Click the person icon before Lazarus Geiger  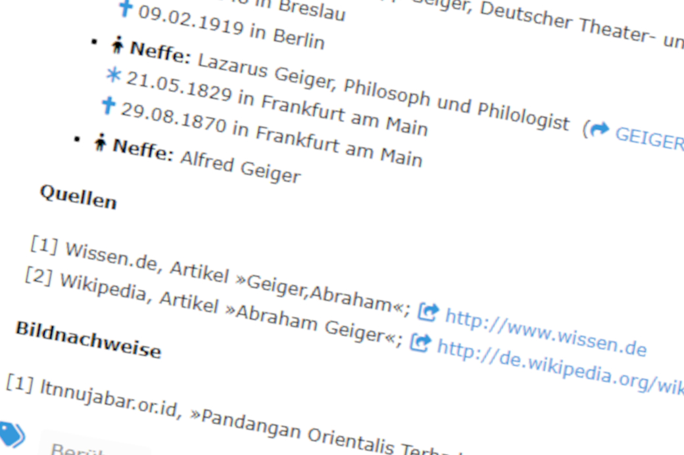click(118, 45)
